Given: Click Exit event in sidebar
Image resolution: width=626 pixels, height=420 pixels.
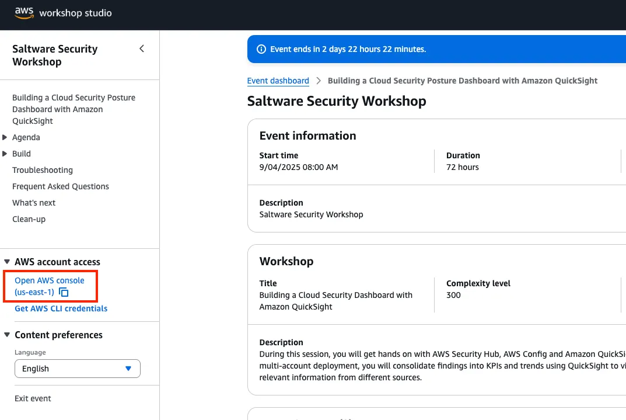Looking at the screenshot, I should 33,398.
